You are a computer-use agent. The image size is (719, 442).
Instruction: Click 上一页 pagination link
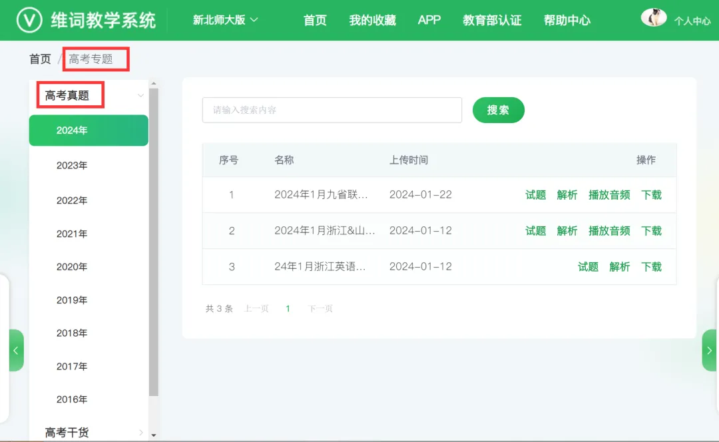[256, 309]
